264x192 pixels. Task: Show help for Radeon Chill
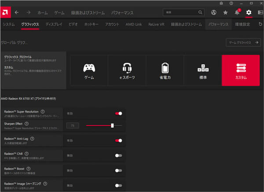(26, 153)
